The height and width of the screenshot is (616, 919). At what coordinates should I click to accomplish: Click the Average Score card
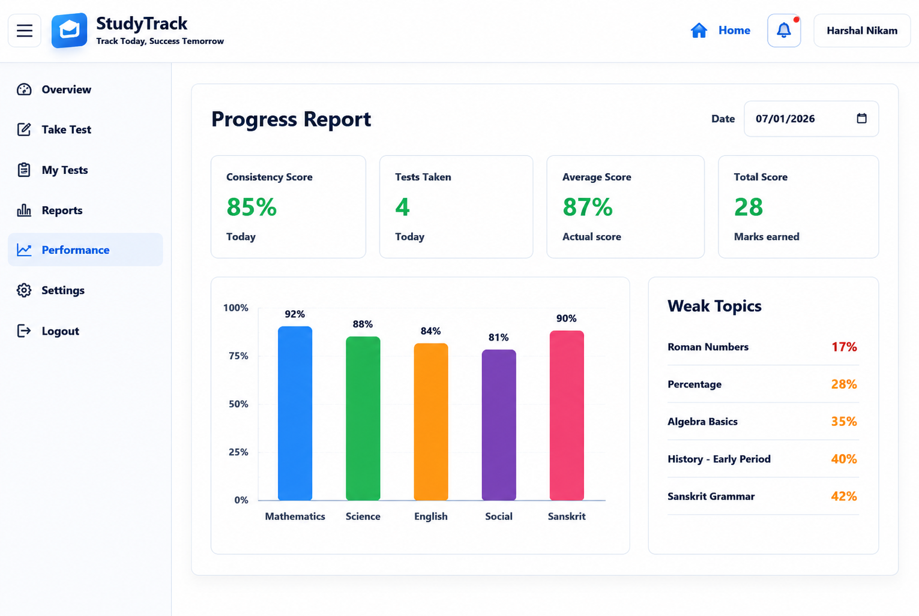click(625, 207)
